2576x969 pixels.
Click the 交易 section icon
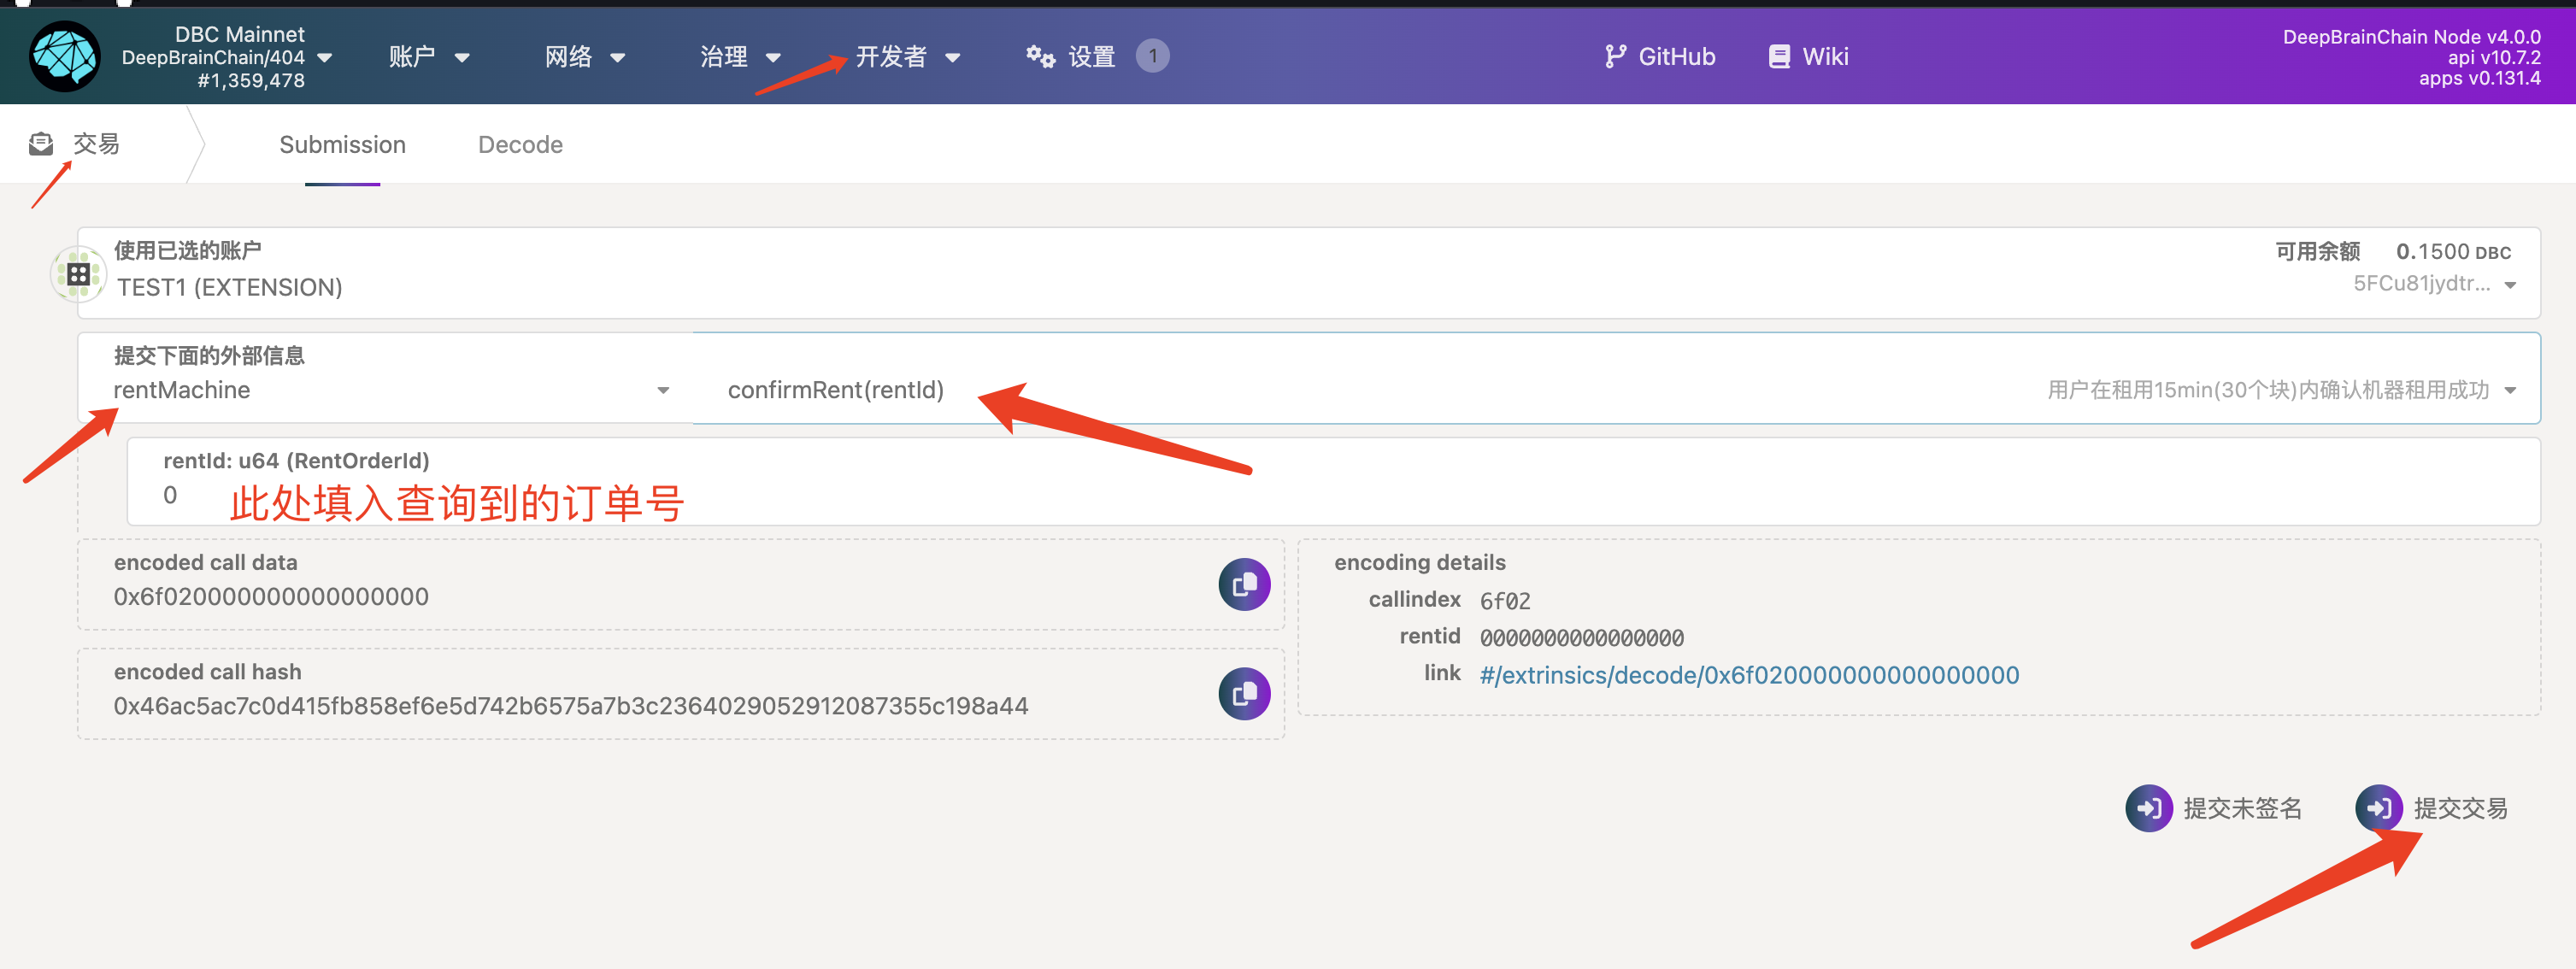pos(41,144)
